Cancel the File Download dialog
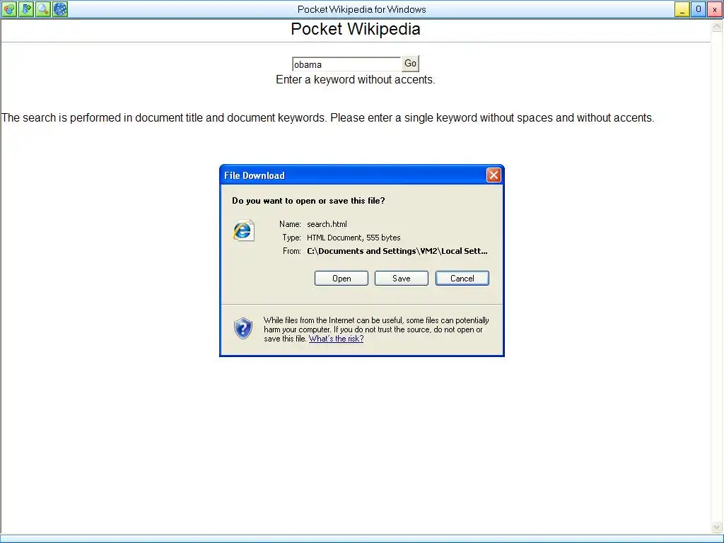 tap(462, 279)
